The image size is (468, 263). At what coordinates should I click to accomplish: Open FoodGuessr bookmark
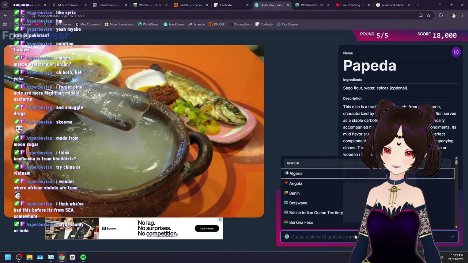tap(174, 24)
